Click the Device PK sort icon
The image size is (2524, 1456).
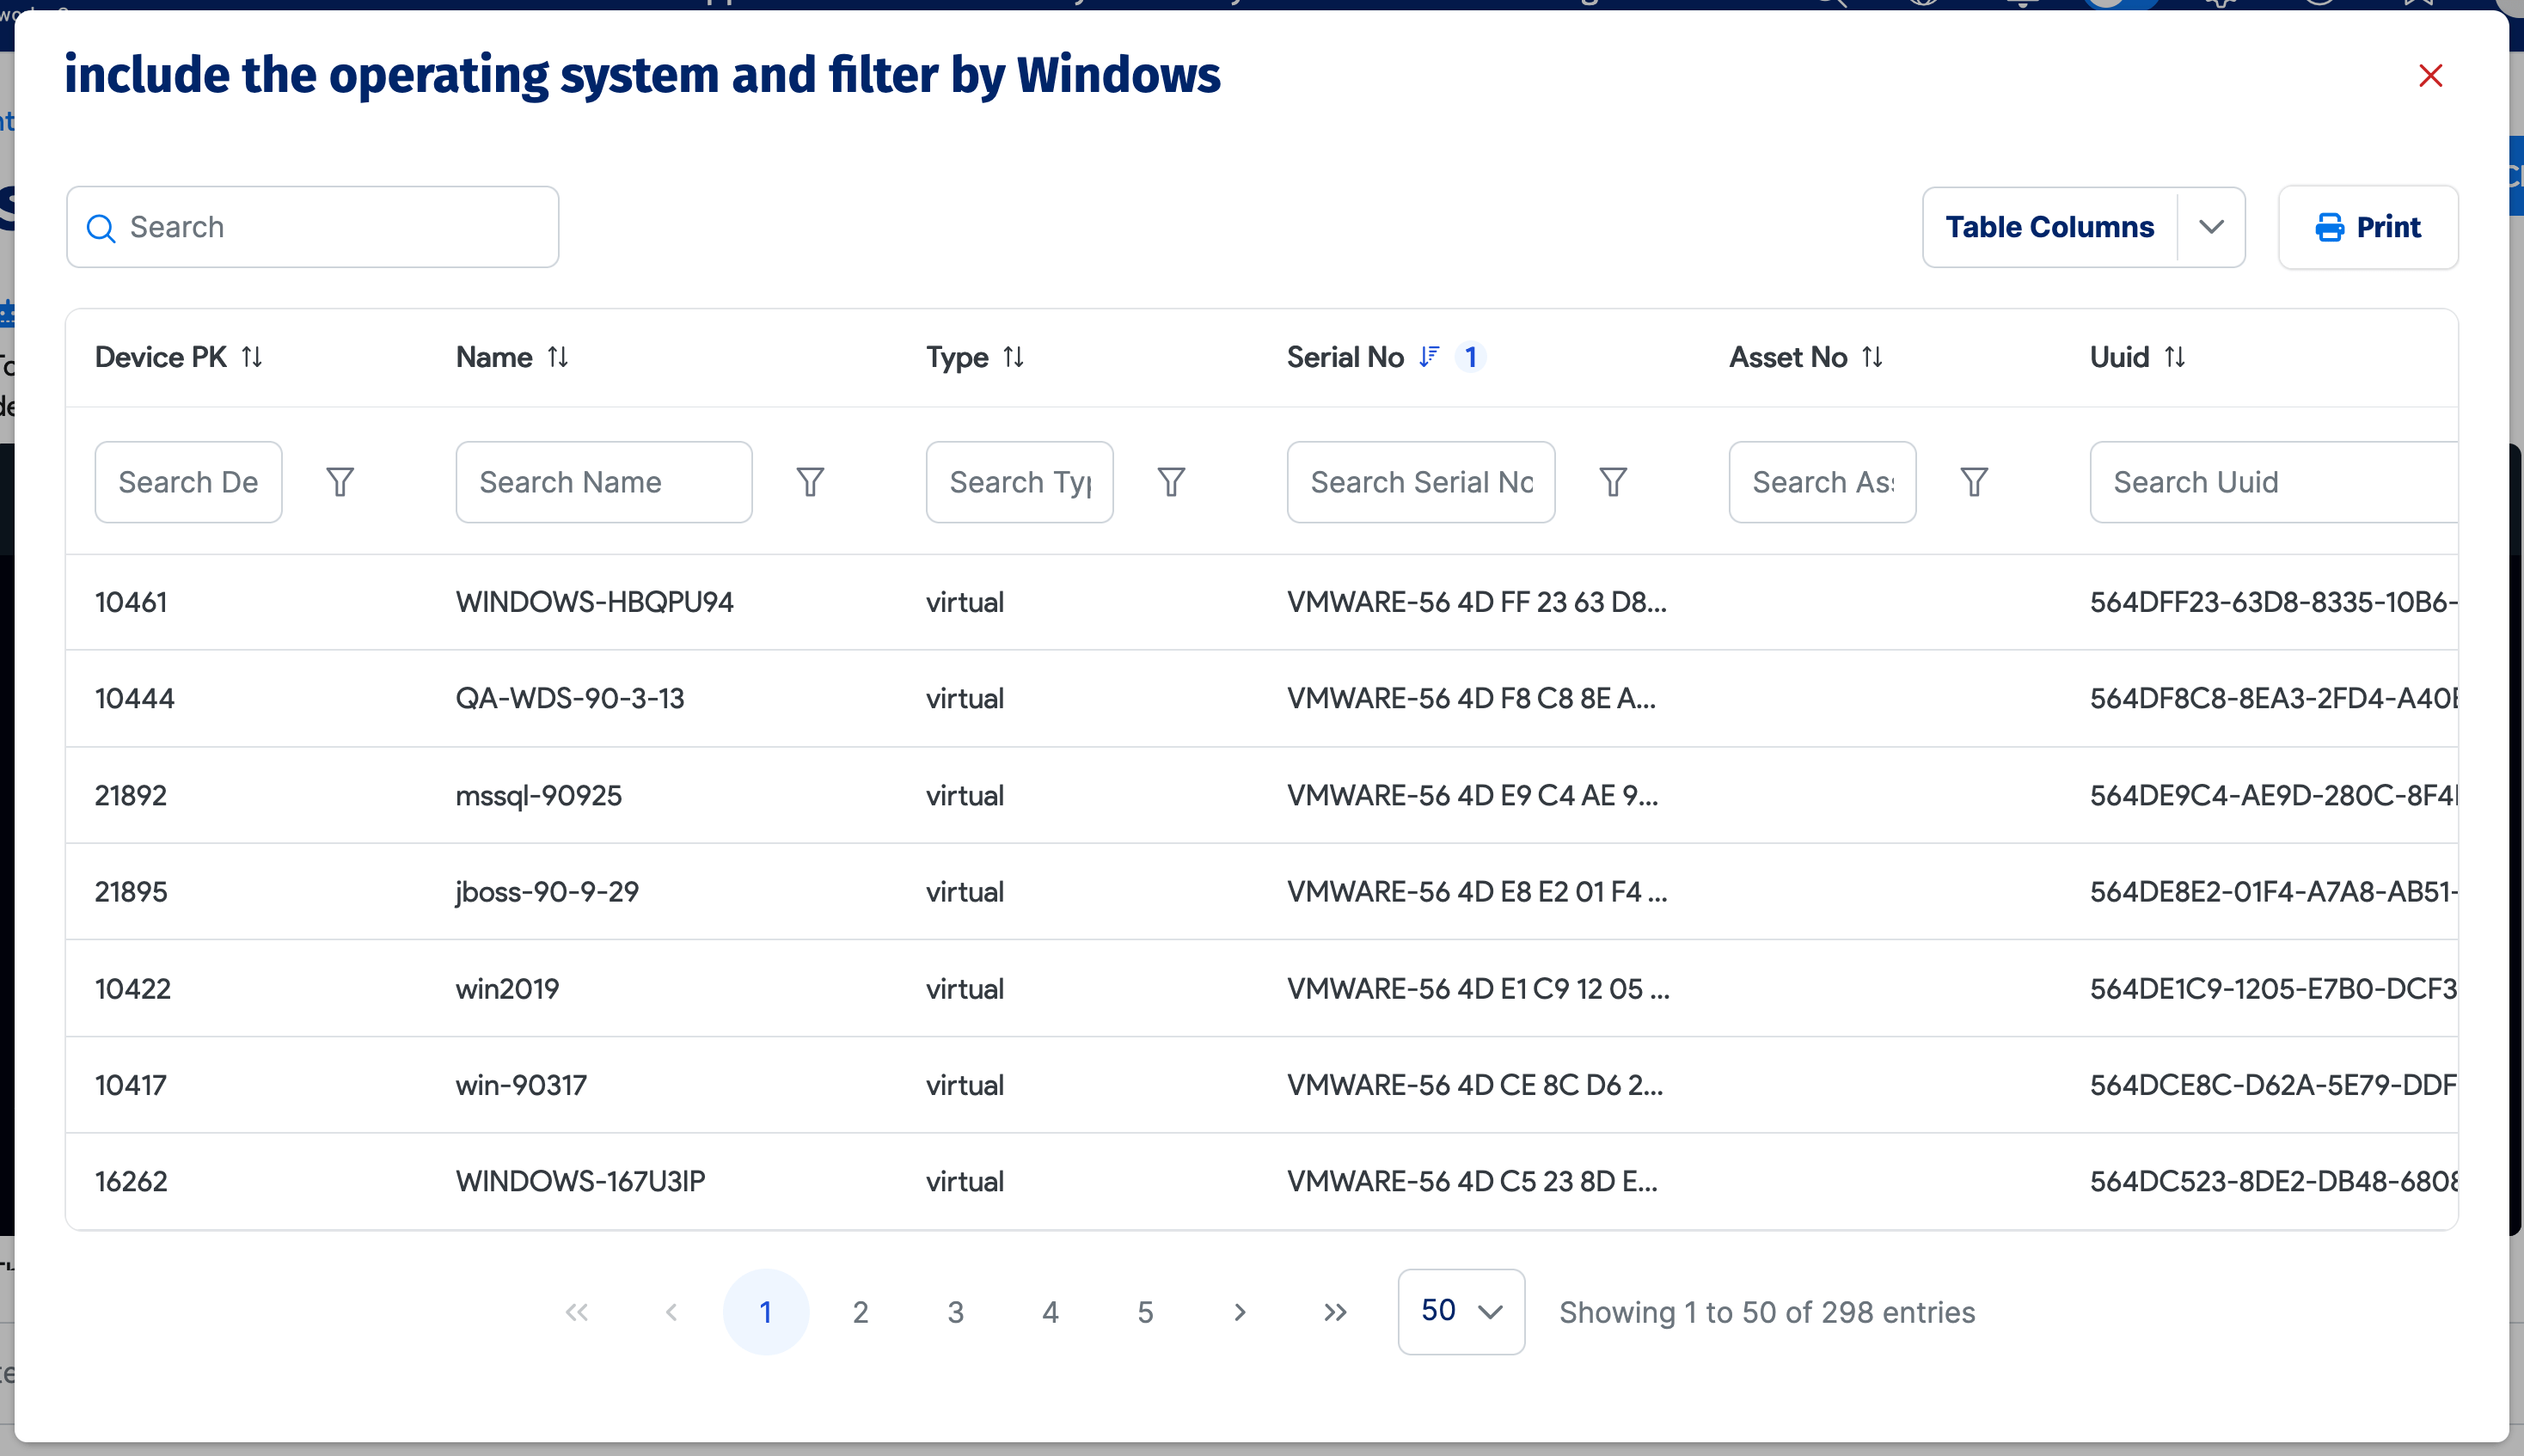click(x=252, y=357)
